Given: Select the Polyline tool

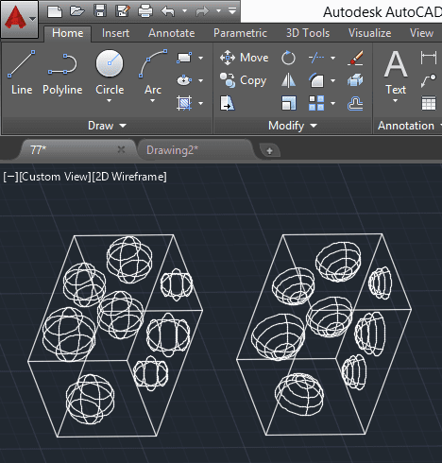Looking at the screenshot, I should click(62, 72).
